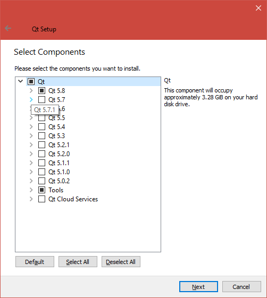Expand the Qt 5.5 node

point(31,117)
